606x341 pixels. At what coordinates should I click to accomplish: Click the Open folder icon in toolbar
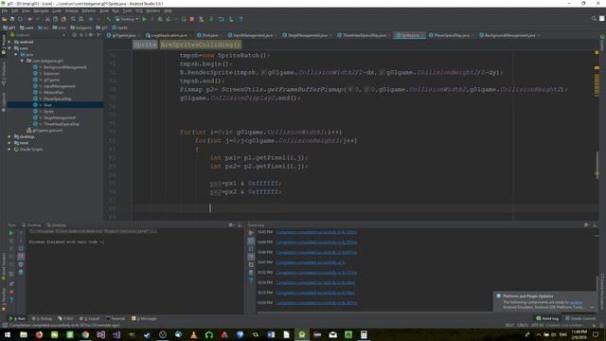click(x=4, y=19)
